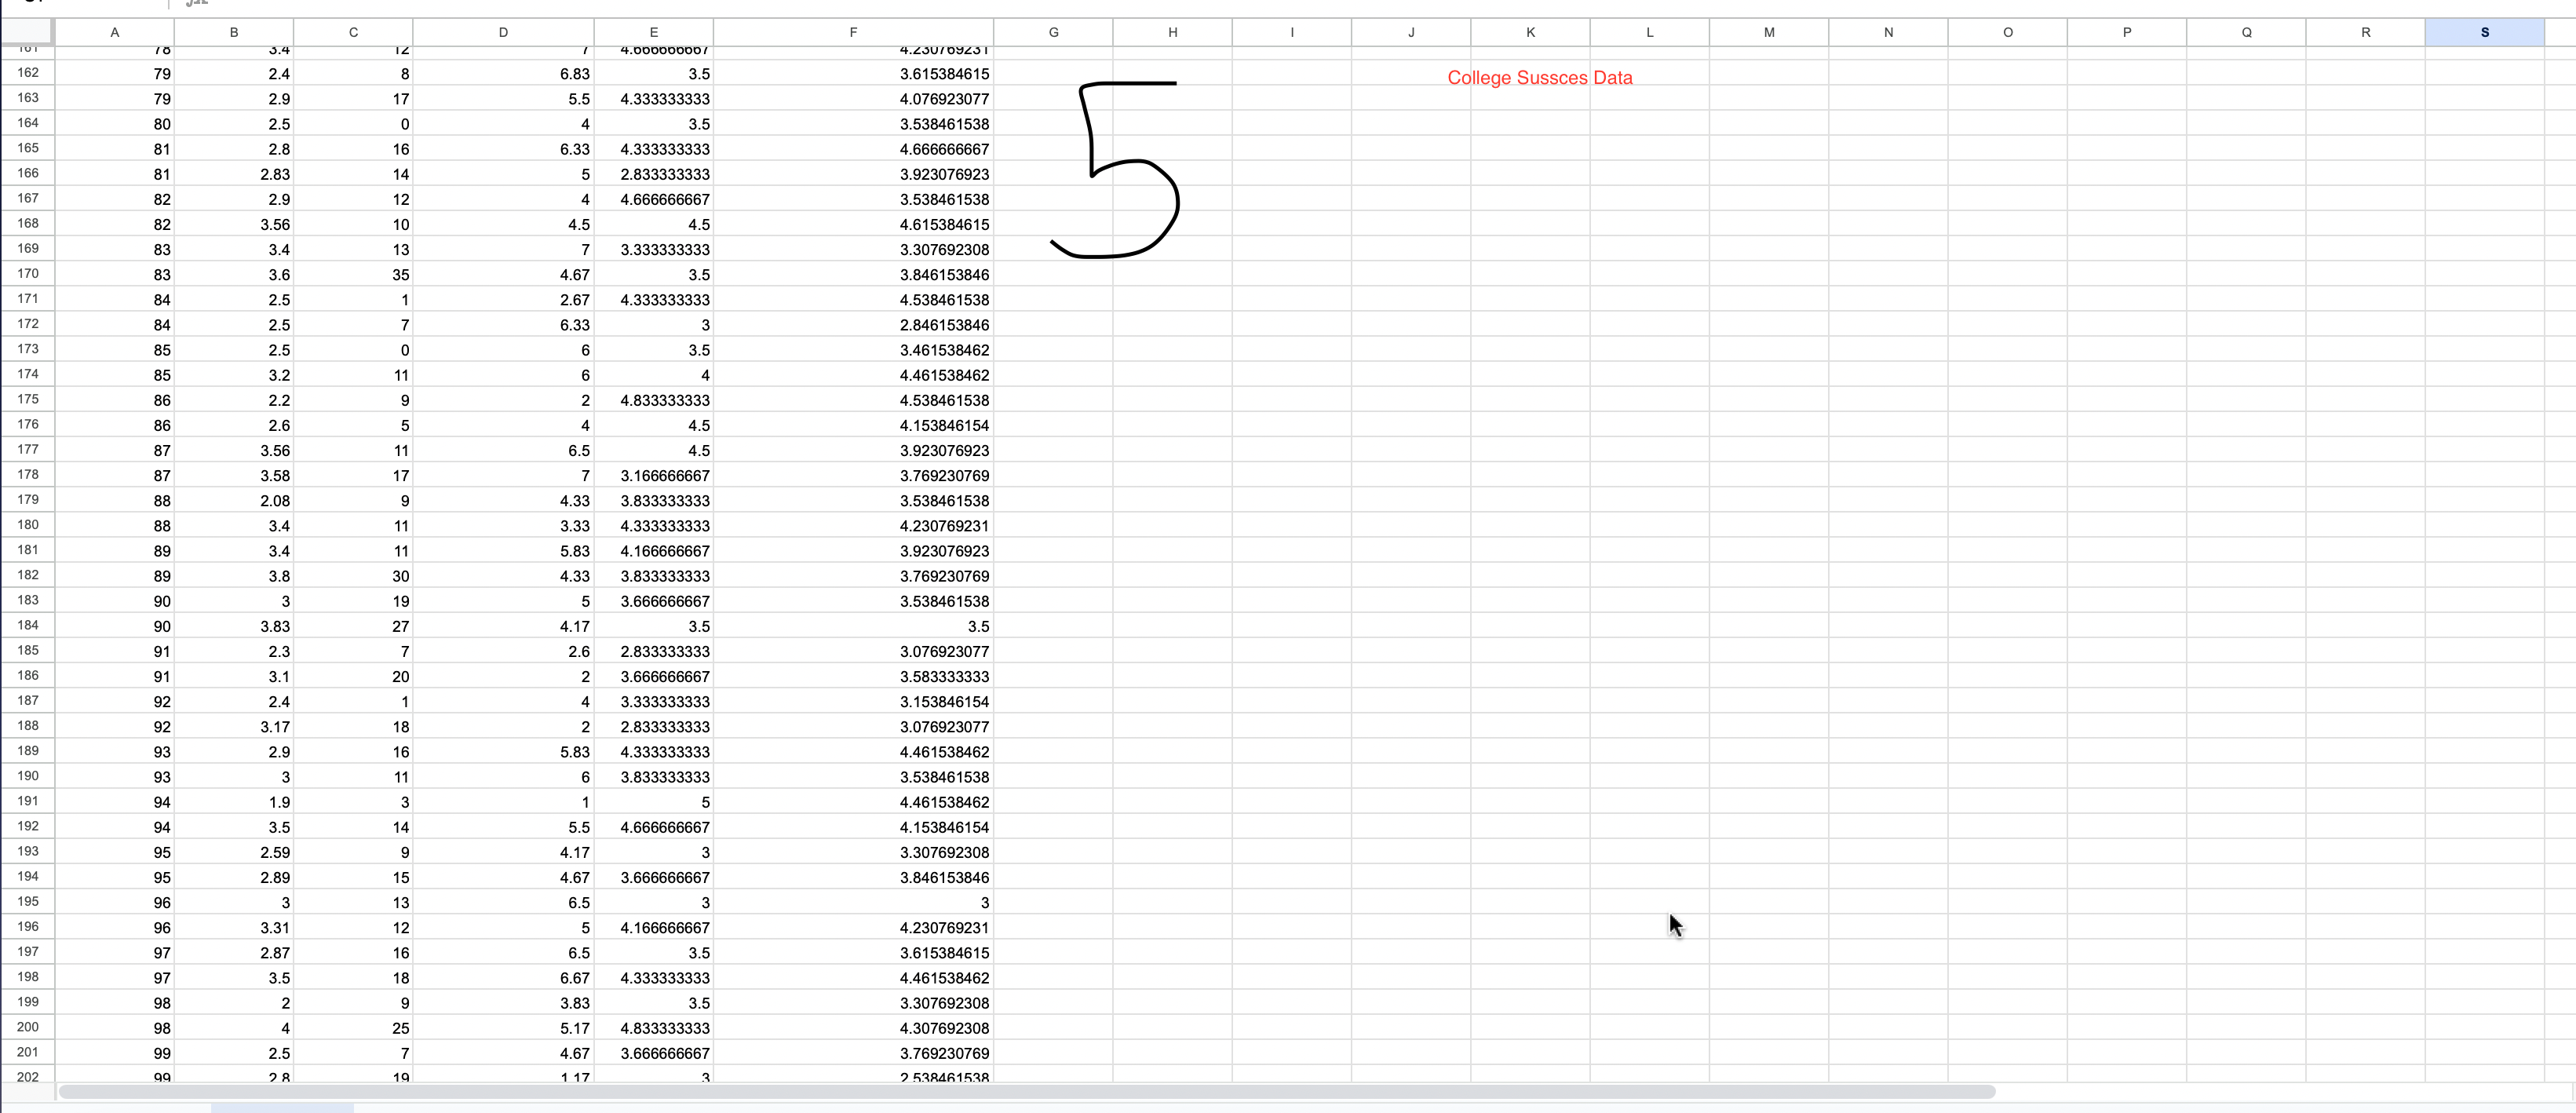
Task: Select row 185 by clicking its row number
Action: pos(28,651)
